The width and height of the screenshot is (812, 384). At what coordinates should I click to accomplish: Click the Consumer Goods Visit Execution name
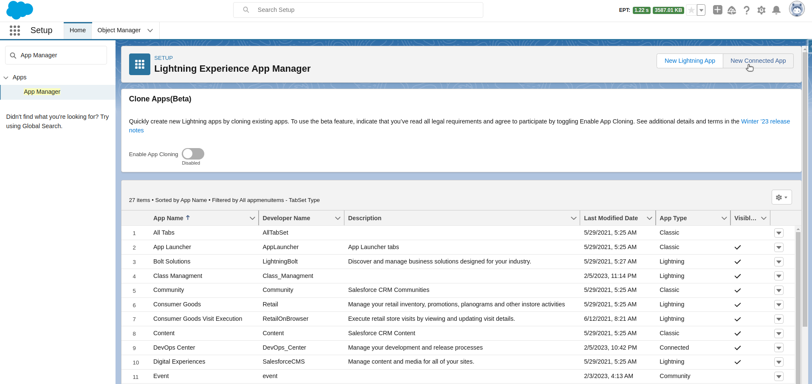(197, 319)
